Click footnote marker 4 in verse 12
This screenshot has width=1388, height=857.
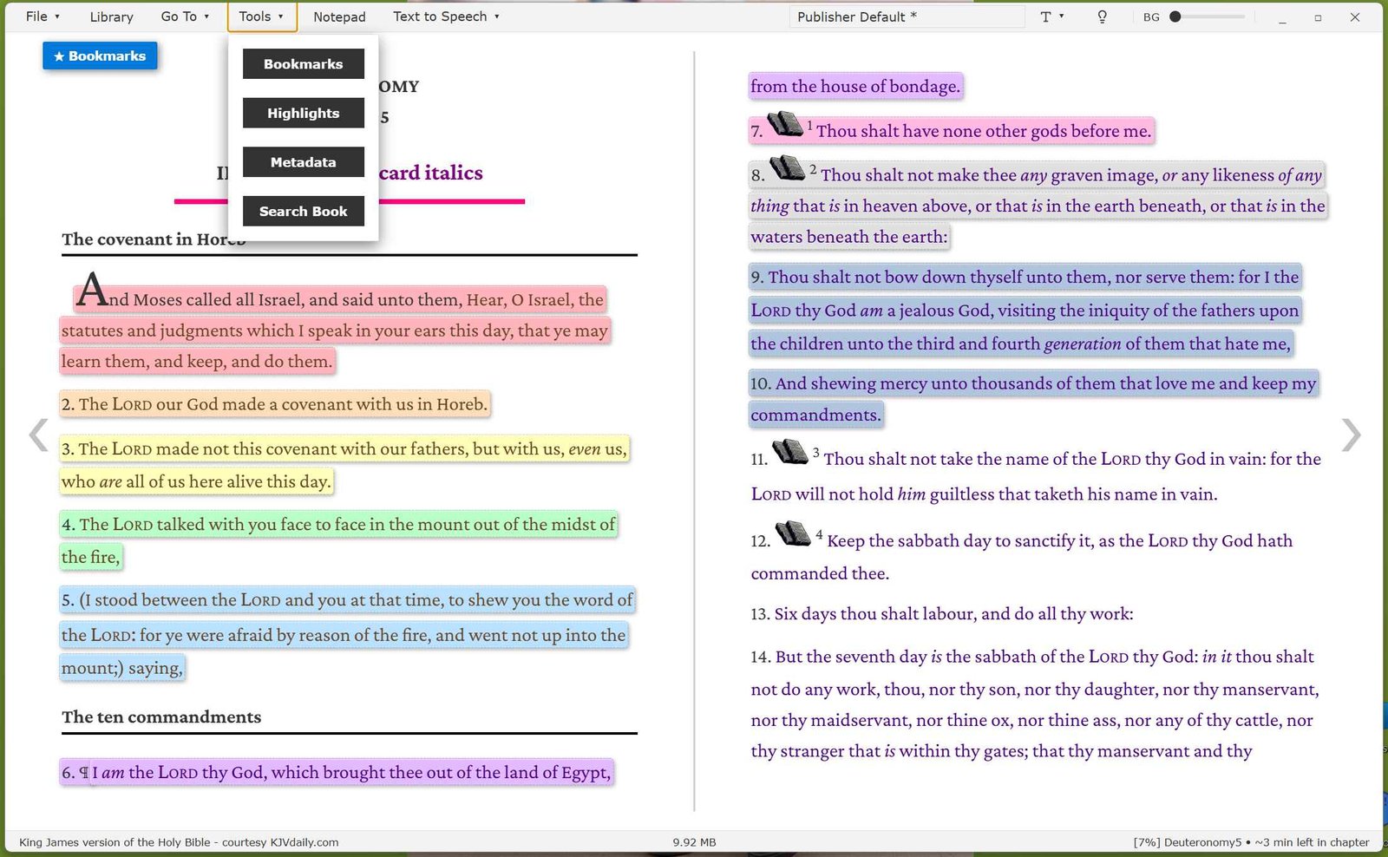(819, 534)
